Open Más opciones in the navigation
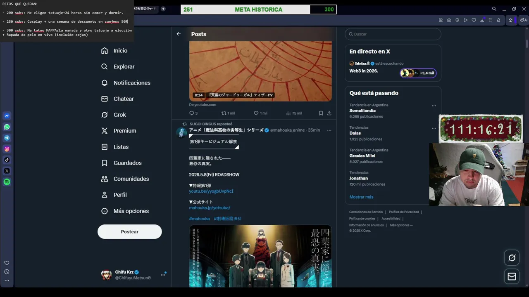 (125, 211)
